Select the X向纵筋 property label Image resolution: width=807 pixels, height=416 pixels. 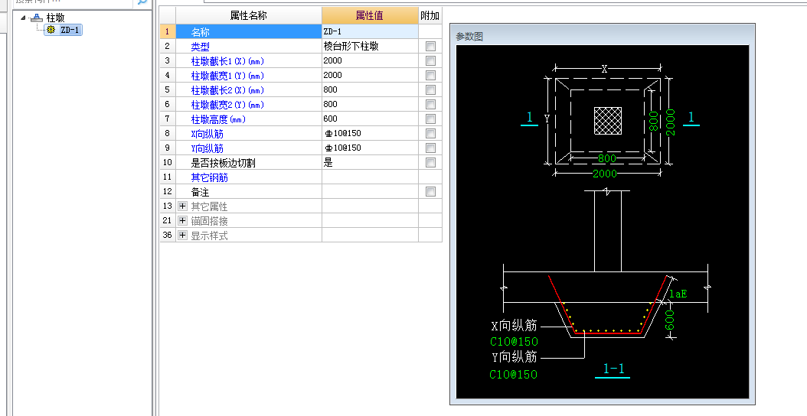click(x=207, y=134)
